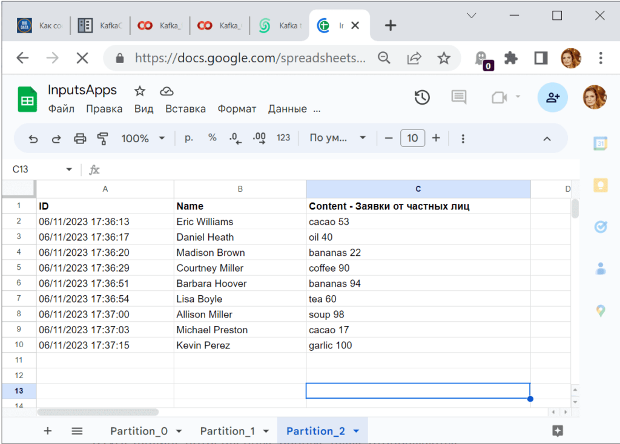Apply percent format to selection

(x=212, y=138)
